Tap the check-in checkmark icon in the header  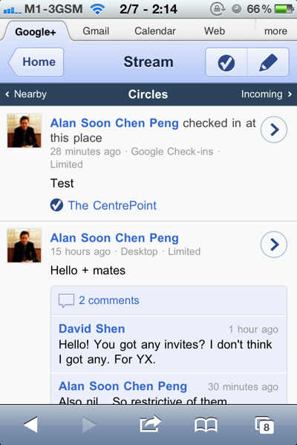[x=226, y=62]
